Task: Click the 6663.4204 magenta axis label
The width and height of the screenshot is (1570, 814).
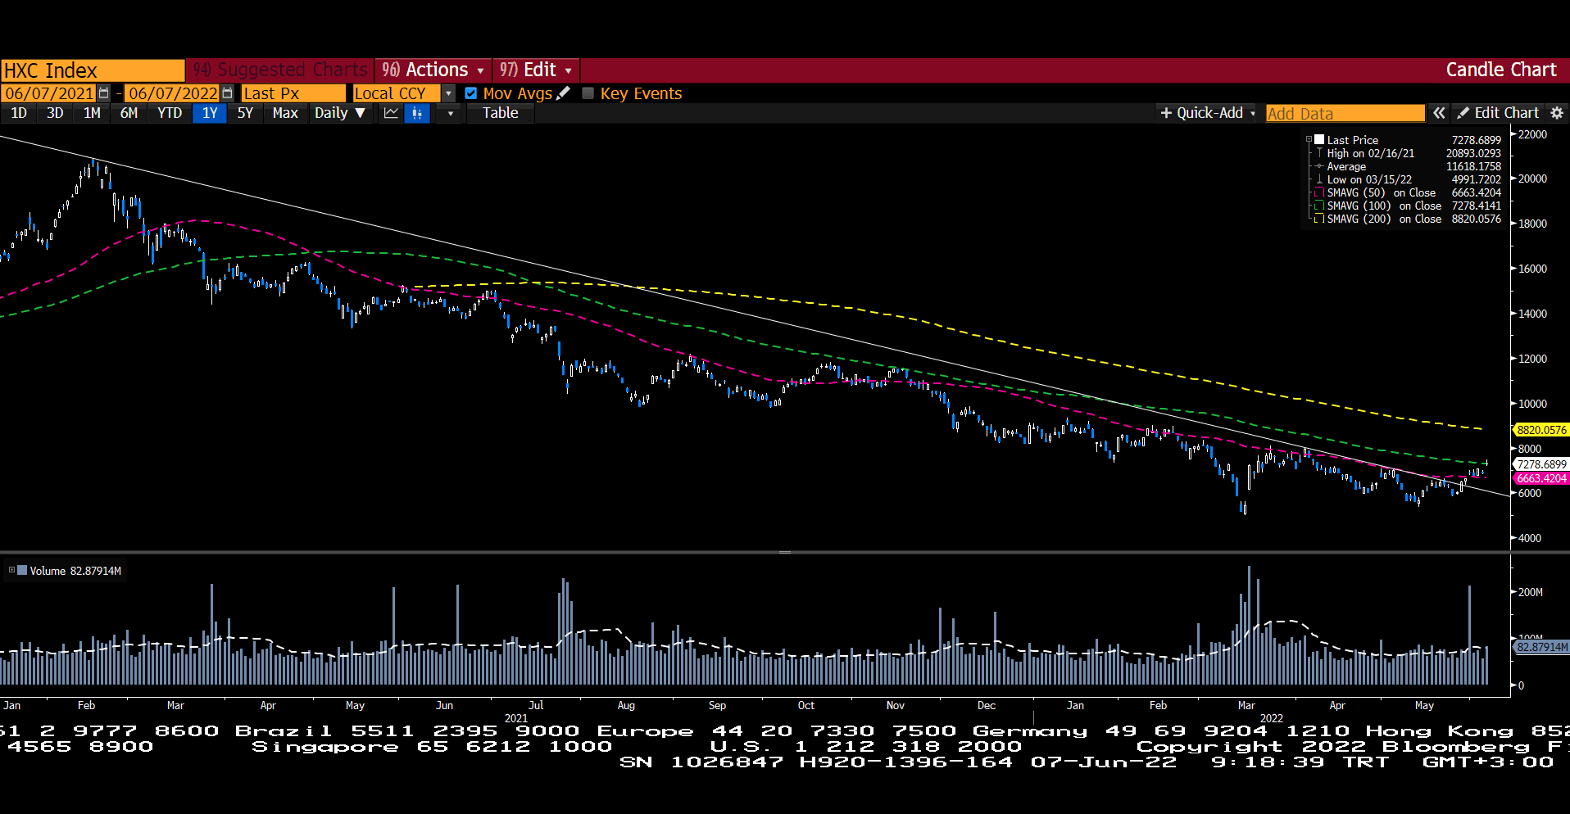Action: click(x=1541, y=478)
